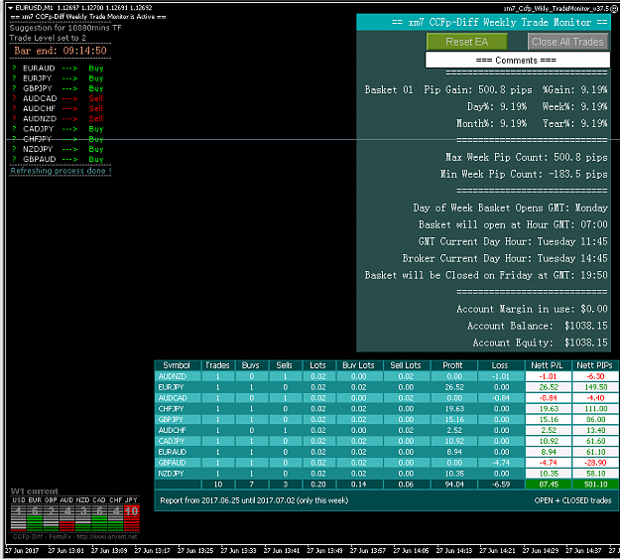The image size is (620, 559).
Task: Click the OPEN + CLOSED trades label
Action: 572,500
